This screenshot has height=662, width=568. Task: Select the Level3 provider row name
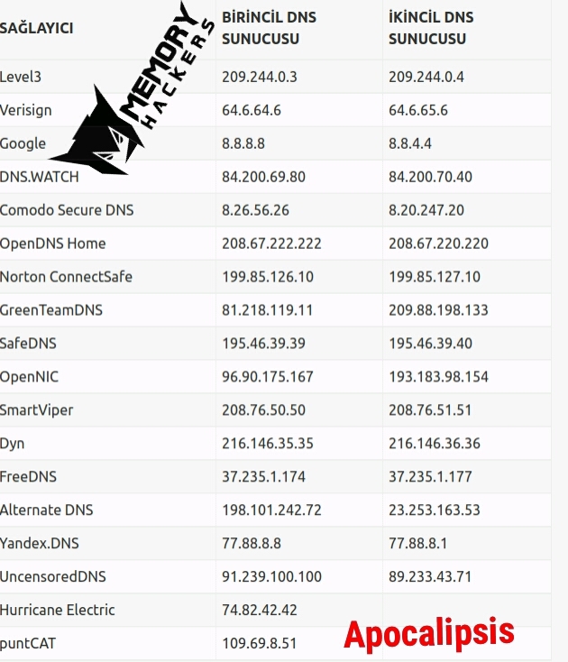[x=21, y=77]
